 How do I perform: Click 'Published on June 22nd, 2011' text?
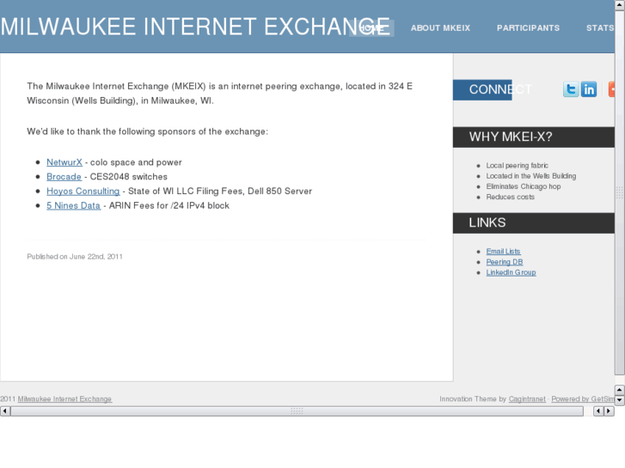(x=75, y=257)
